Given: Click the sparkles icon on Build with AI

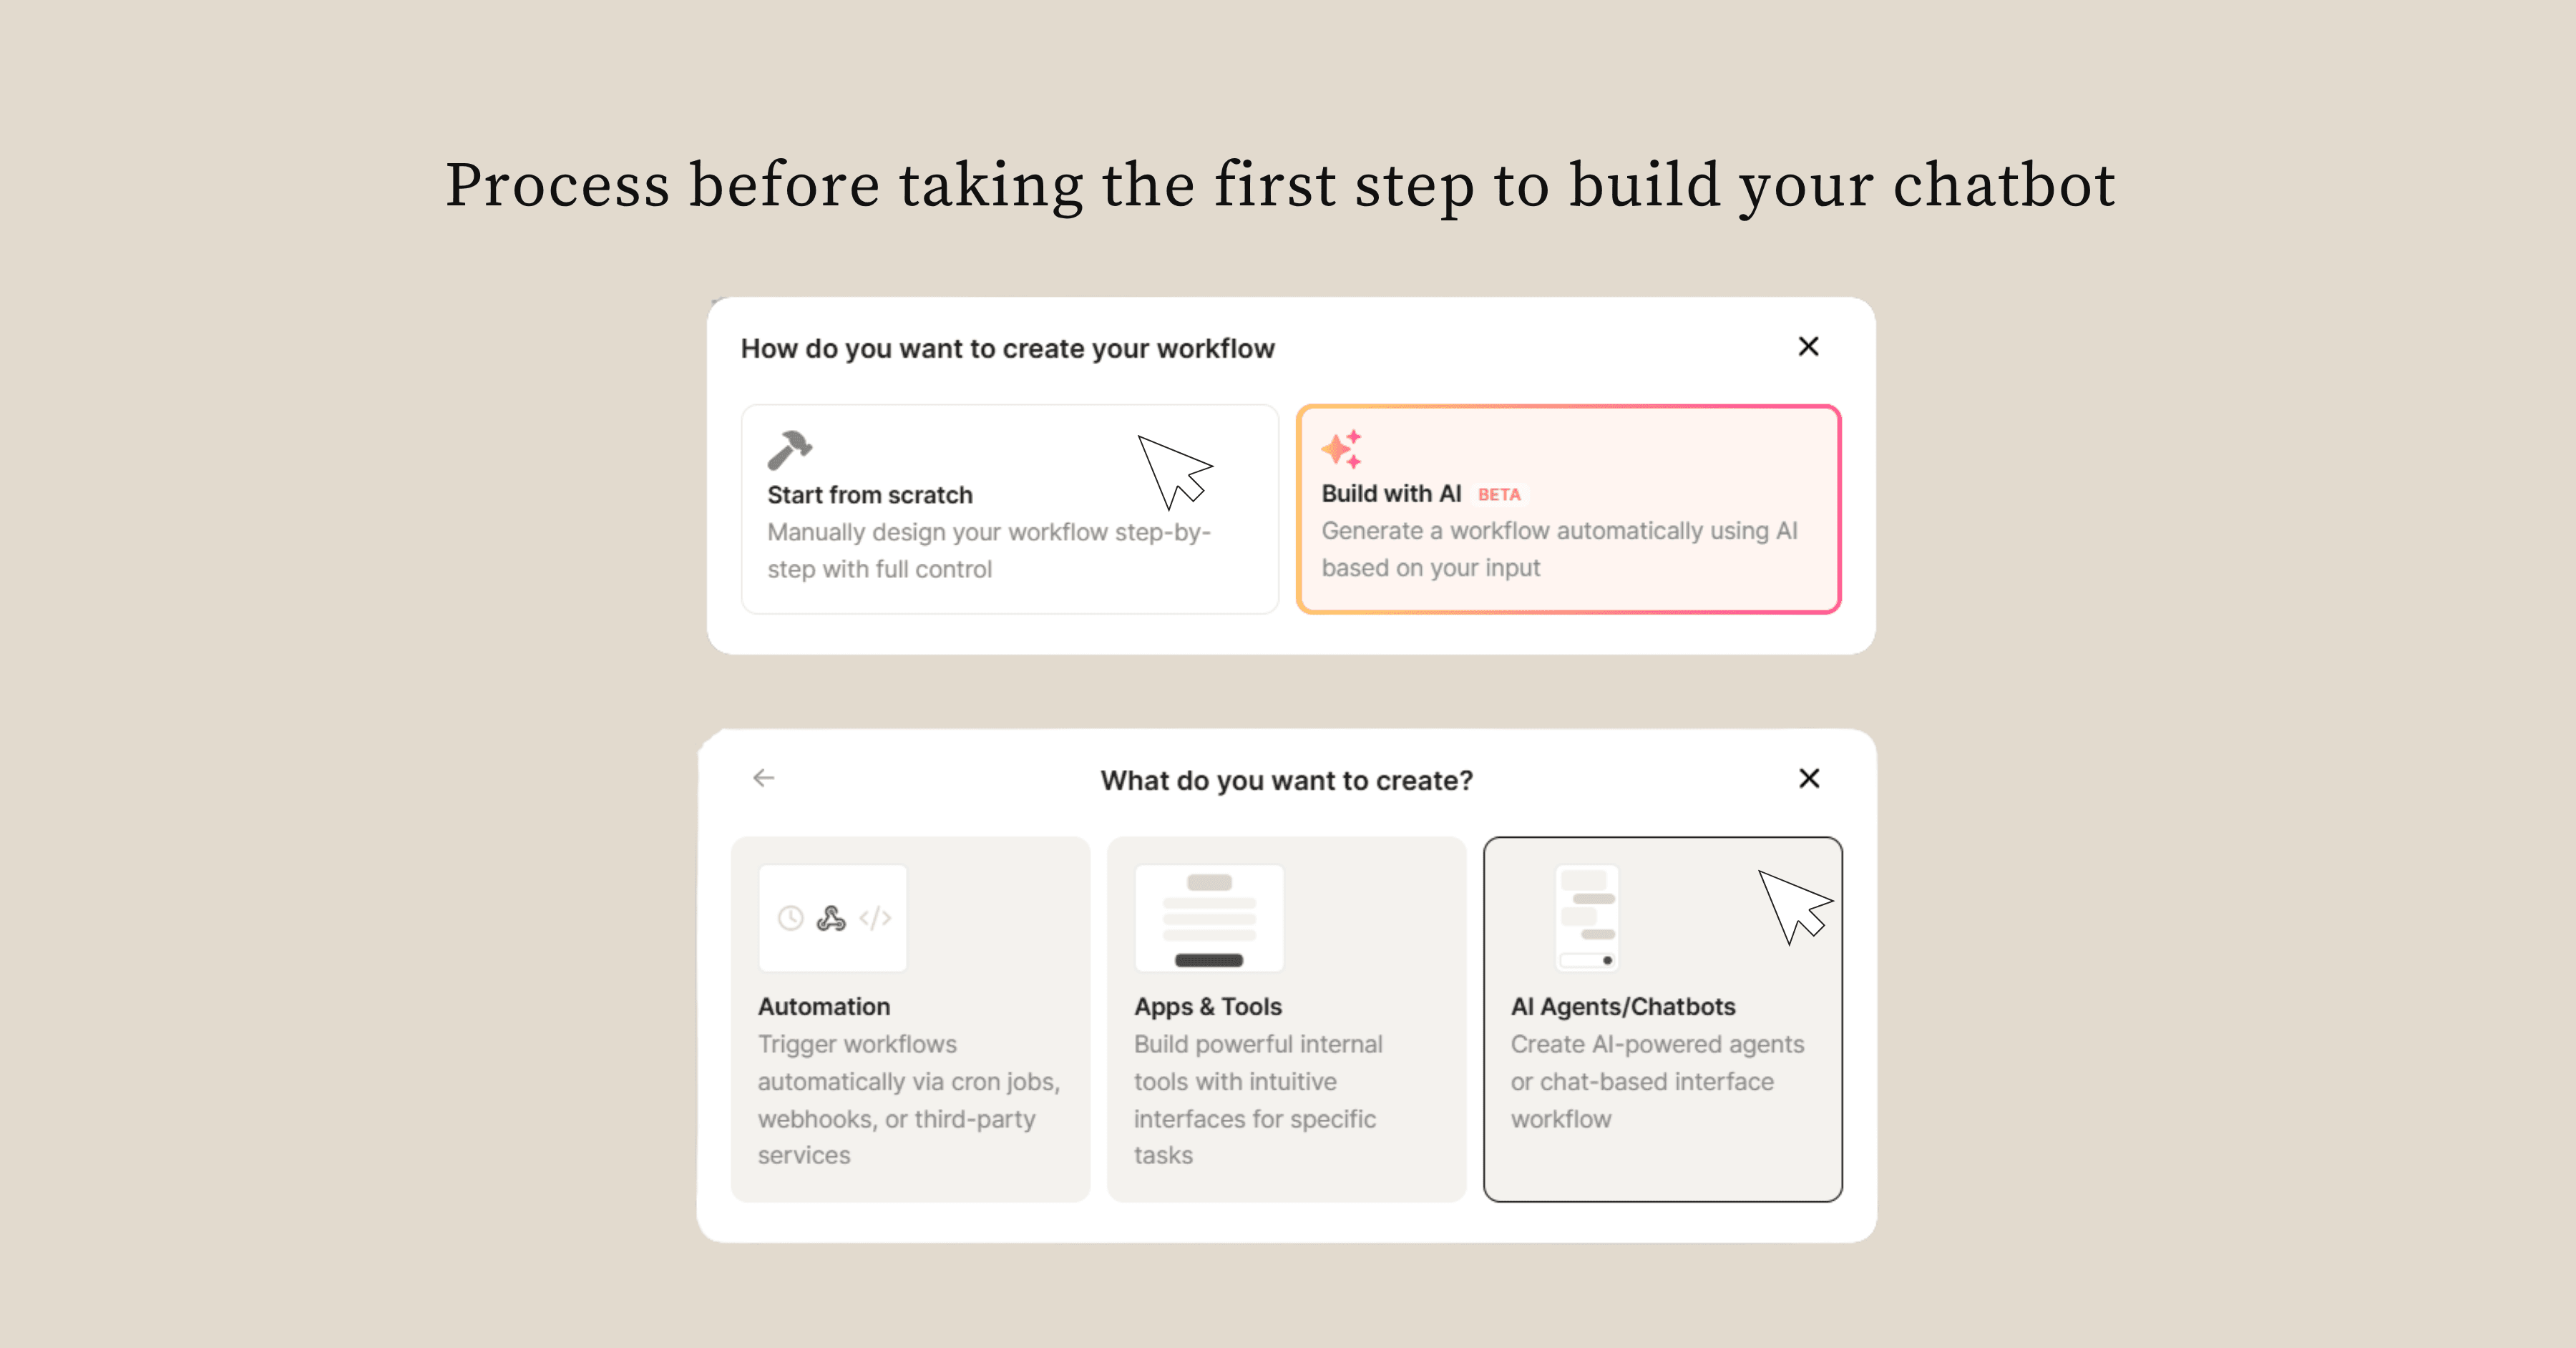Looking at the screenshot, I should coord(1342,449).
